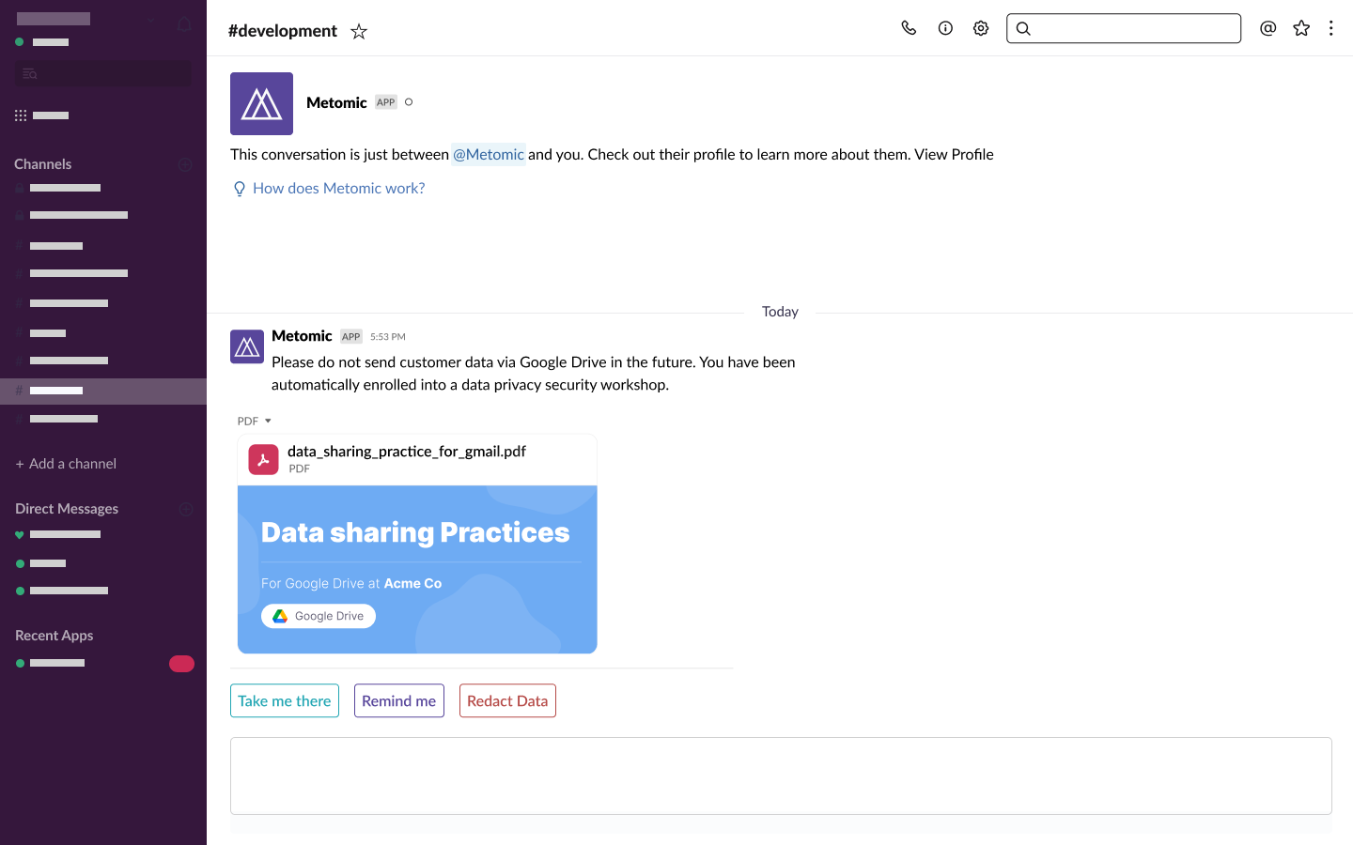Open the workspace name menu
The image size is (1353, 845).
pos(53,18)
